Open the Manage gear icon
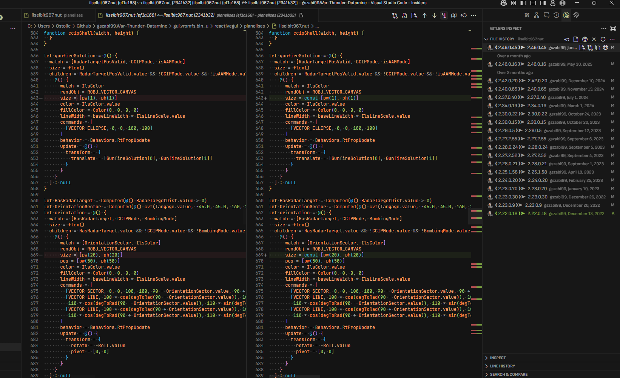The width and height of the screenshot is (620, 378). coord(563,3)
